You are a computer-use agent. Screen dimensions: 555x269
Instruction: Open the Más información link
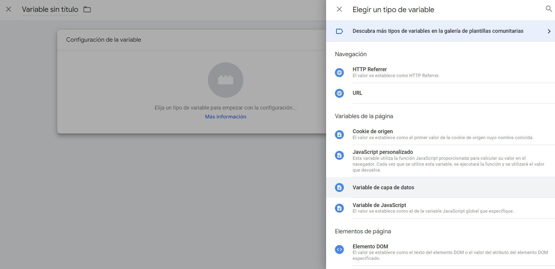click(225, 116)
